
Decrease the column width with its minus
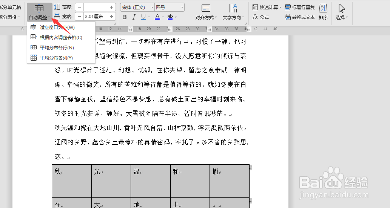79,17
